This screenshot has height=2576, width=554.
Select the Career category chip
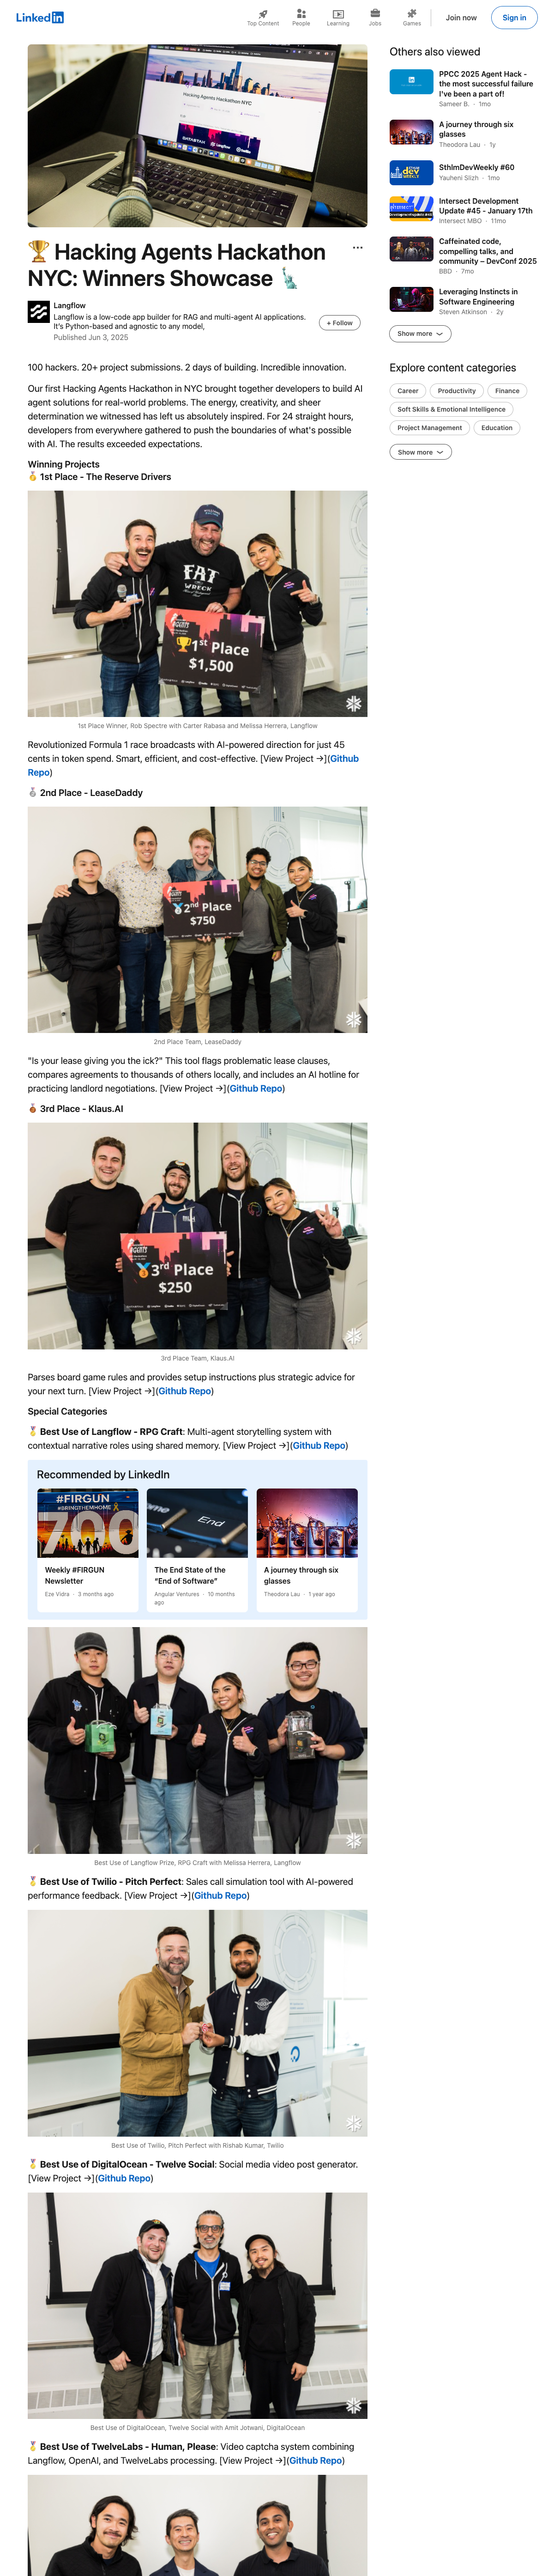(x=408, y=391)
